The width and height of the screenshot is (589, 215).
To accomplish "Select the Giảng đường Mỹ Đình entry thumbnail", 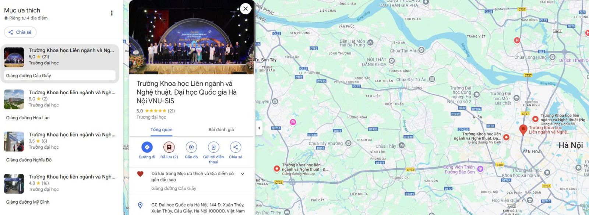I will (x=14, y=184).
